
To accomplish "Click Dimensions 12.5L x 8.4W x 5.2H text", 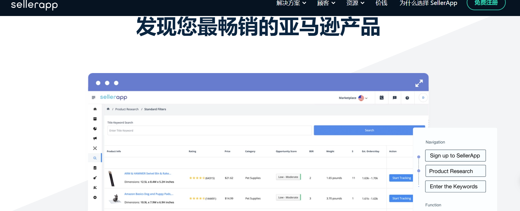I will [149, 182].
